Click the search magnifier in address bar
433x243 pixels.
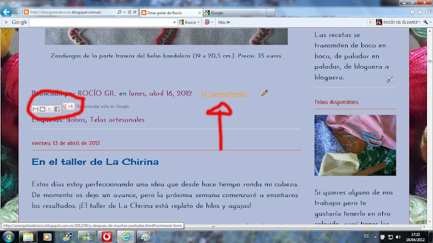tap(119, 12)
